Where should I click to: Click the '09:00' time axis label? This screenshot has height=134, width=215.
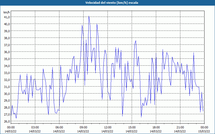tap(83, 128)
